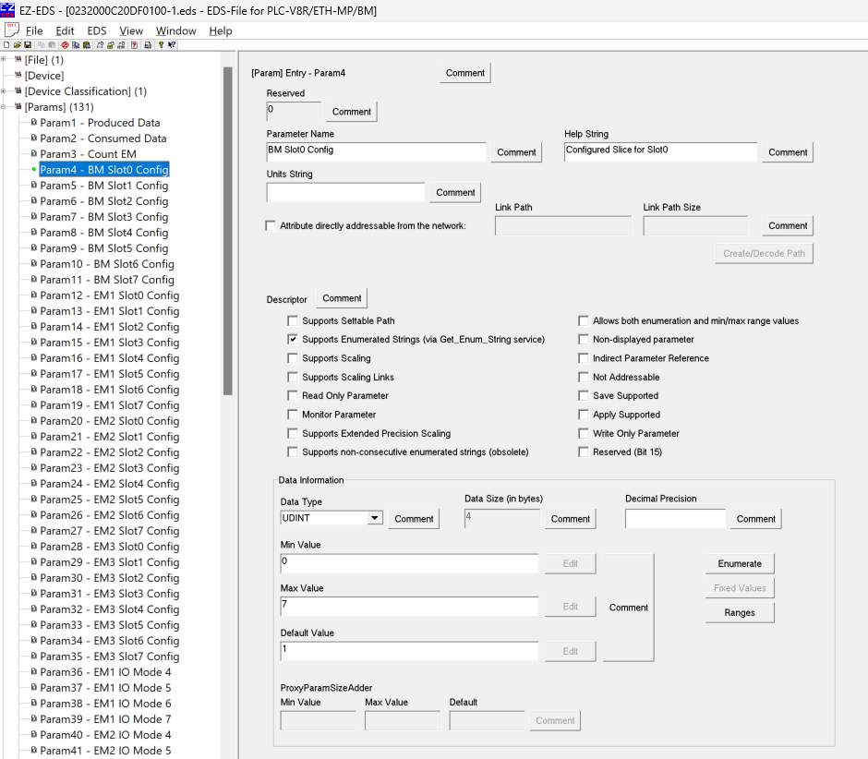Open the View menu

[131, 31]
